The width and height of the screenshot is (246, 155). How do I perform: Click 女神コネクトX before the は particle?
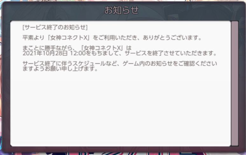[x=102, y=48]
